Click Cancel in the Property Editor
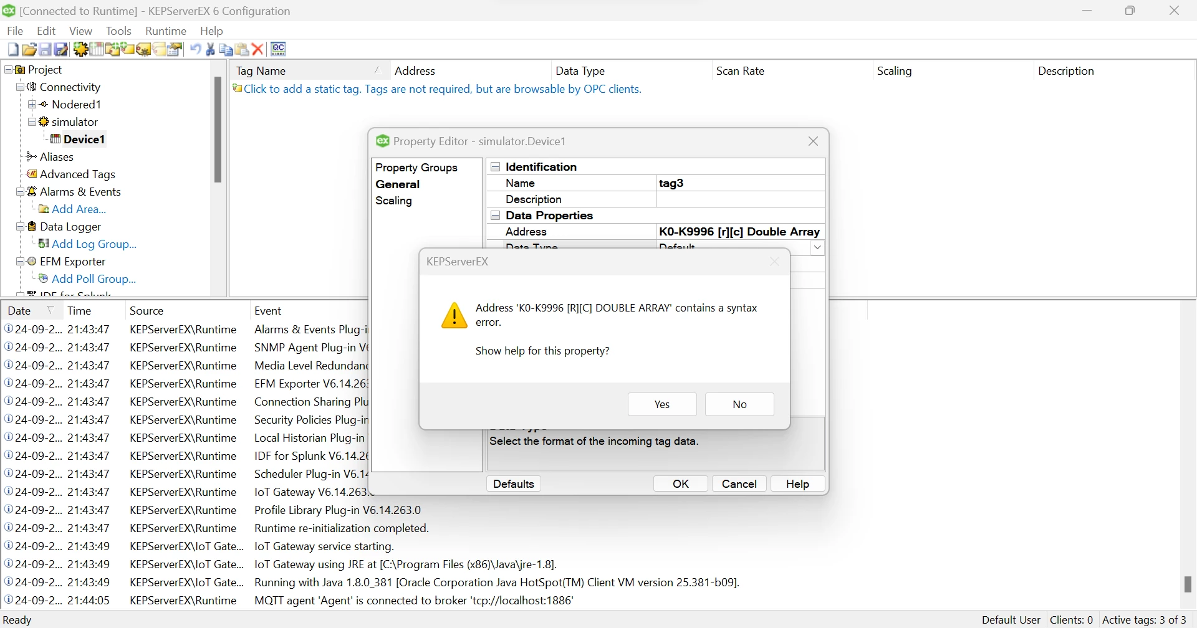Viewport: 1197px width, 628px height. pyautogui.click(x=740, y=484)
